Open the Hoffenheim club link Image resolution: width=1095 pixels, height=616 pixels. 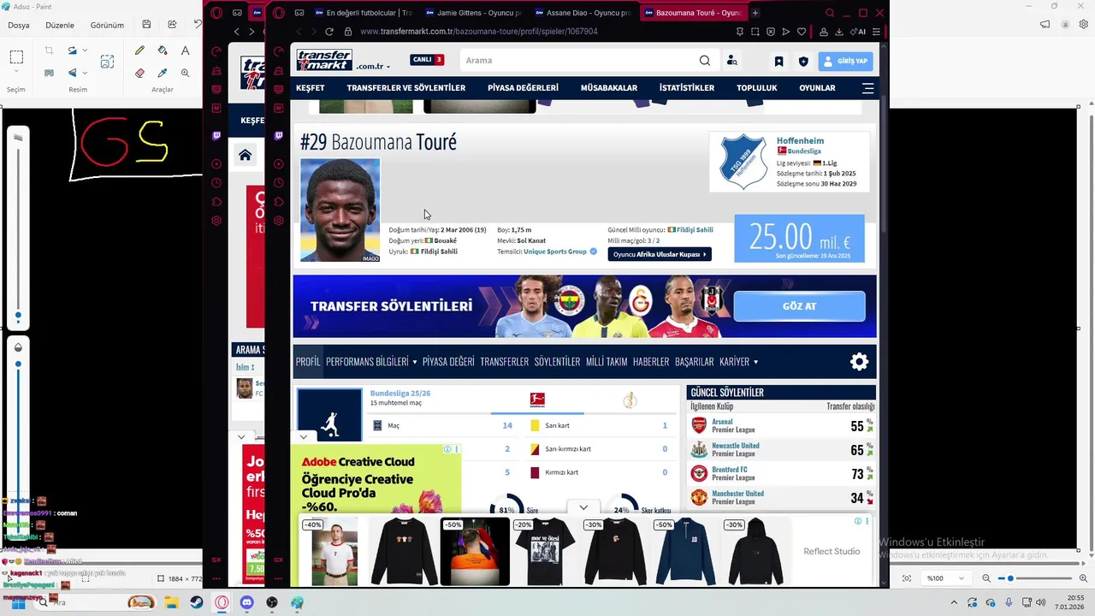coord(800,140)
